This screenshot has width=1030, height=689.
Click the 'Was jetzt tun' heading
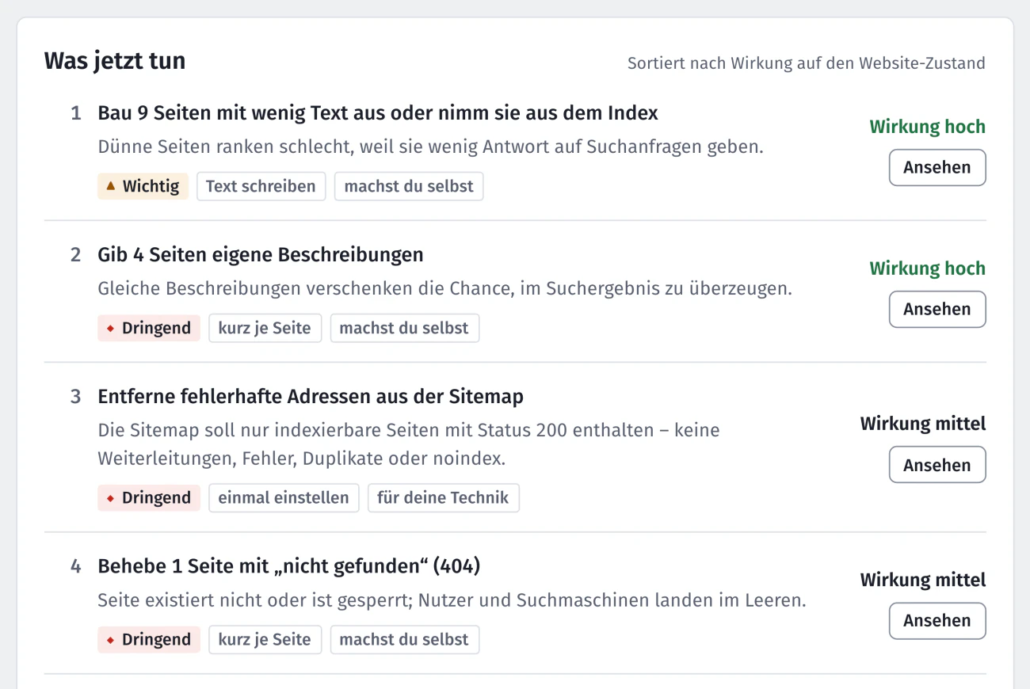tap(115, 61)
